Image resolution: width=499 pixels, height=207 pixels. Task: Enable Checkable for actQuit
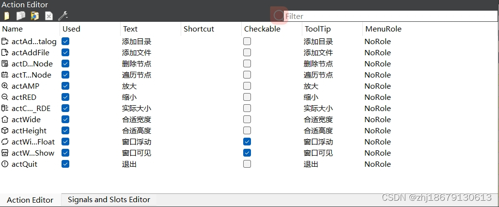pyautogui.click(x=247, y=164)
